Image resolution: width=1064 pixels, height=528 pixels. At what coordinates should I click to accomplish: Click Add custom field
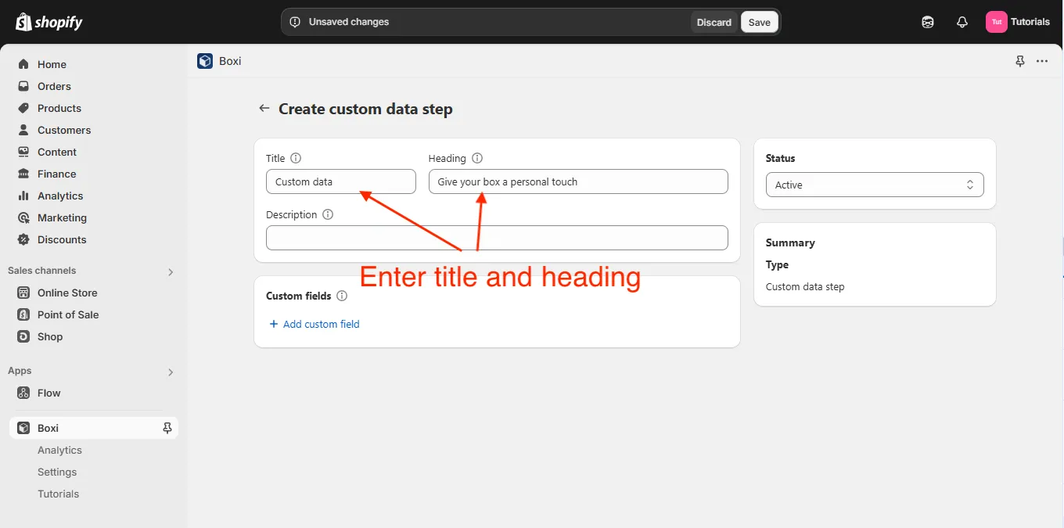[315, 324]
